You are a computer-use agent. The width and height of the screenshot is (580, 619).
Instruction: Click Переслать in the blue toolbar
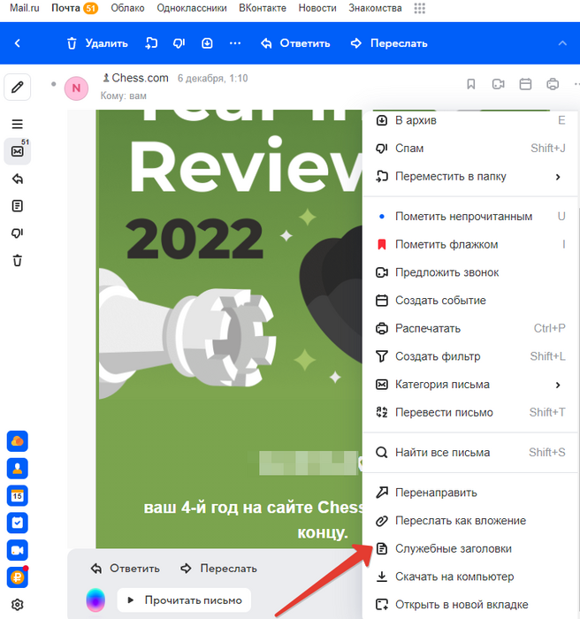click(389, 43)
